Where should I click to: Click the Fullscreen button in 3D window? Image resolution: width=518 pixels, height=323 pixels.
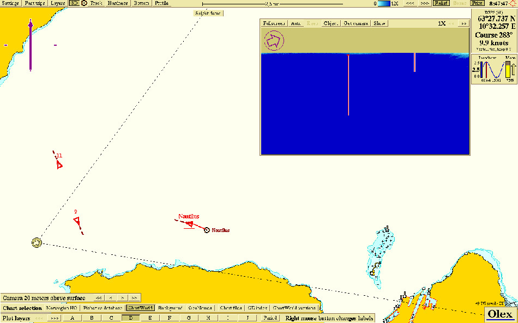point(274,23)
